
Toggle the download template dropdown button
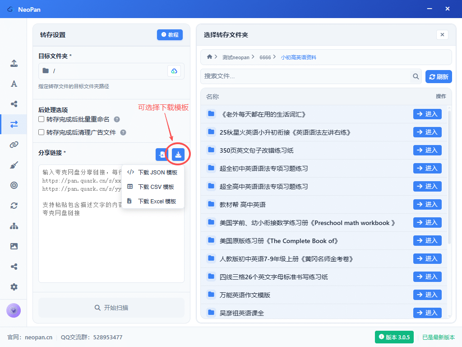[178, 155]
